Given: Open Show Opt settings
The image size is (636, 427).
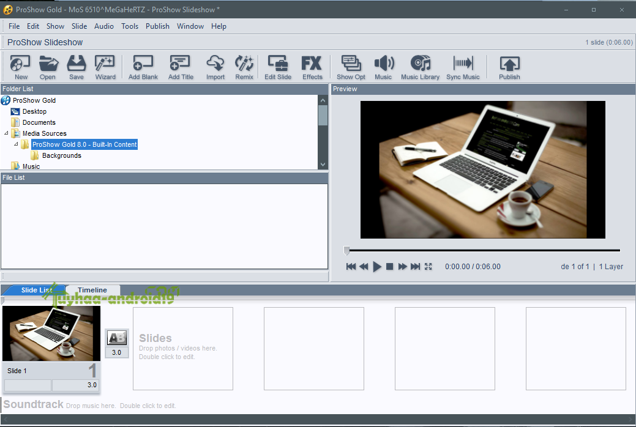Looking at the screenshot, I should (351, 67).
